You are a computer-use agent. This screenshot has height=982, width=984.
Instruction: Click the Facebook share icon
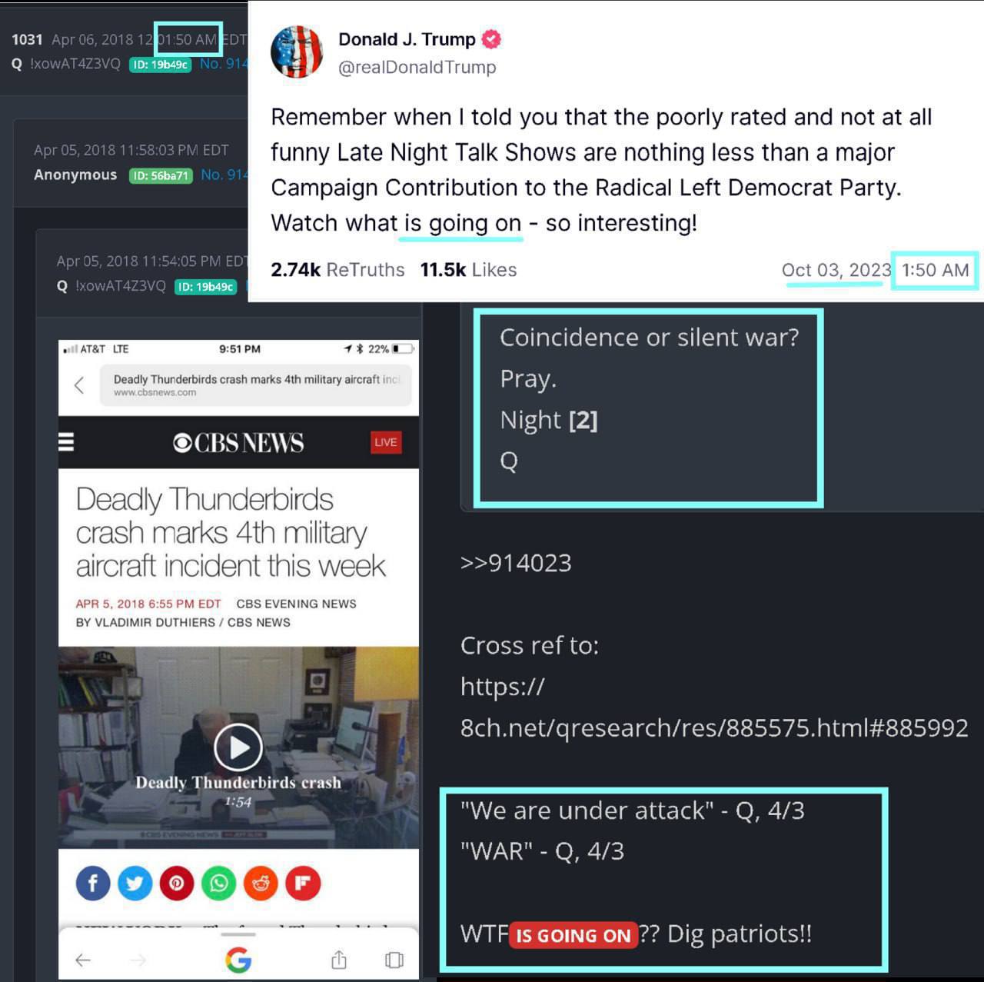point(93,883)
